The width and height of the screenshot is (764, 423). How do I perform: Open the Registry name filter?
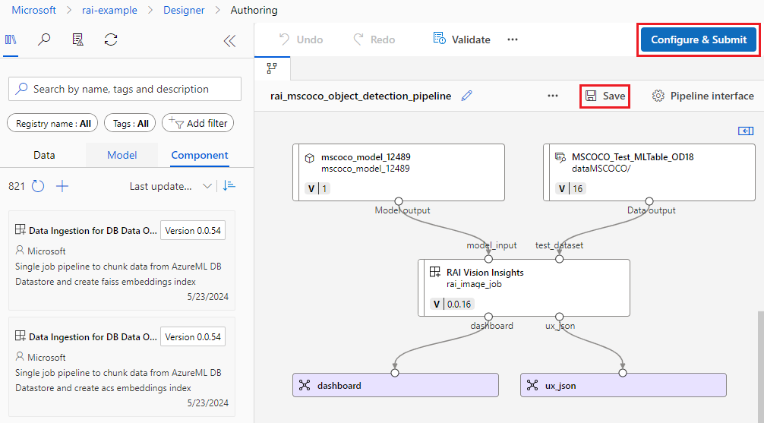[x=53, y=123]
